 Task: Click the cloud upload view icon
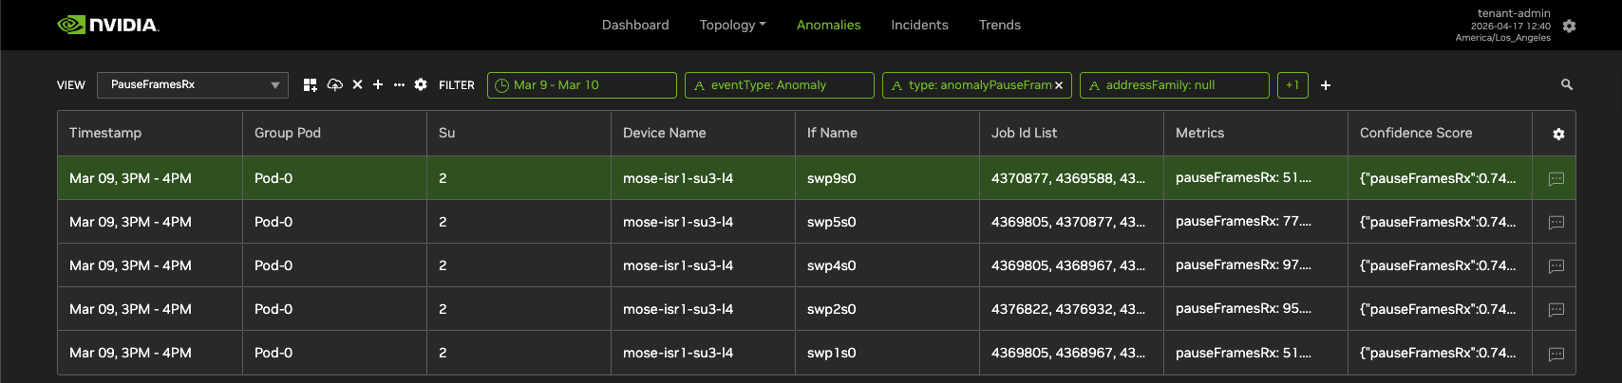coord(334,84)
